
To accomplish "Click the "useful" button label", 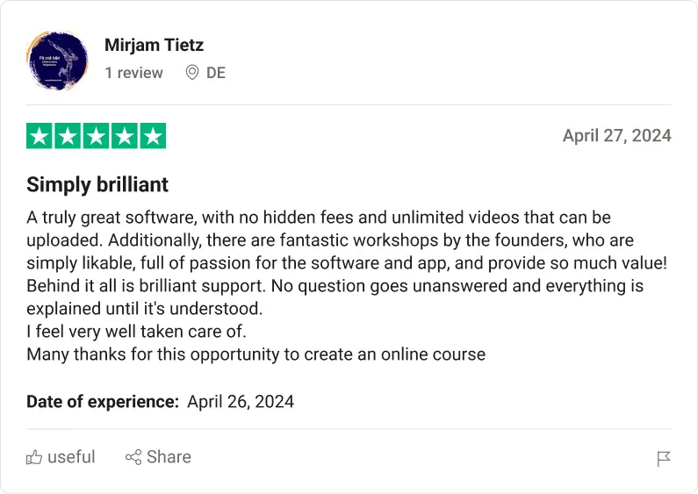I will 71,457.
